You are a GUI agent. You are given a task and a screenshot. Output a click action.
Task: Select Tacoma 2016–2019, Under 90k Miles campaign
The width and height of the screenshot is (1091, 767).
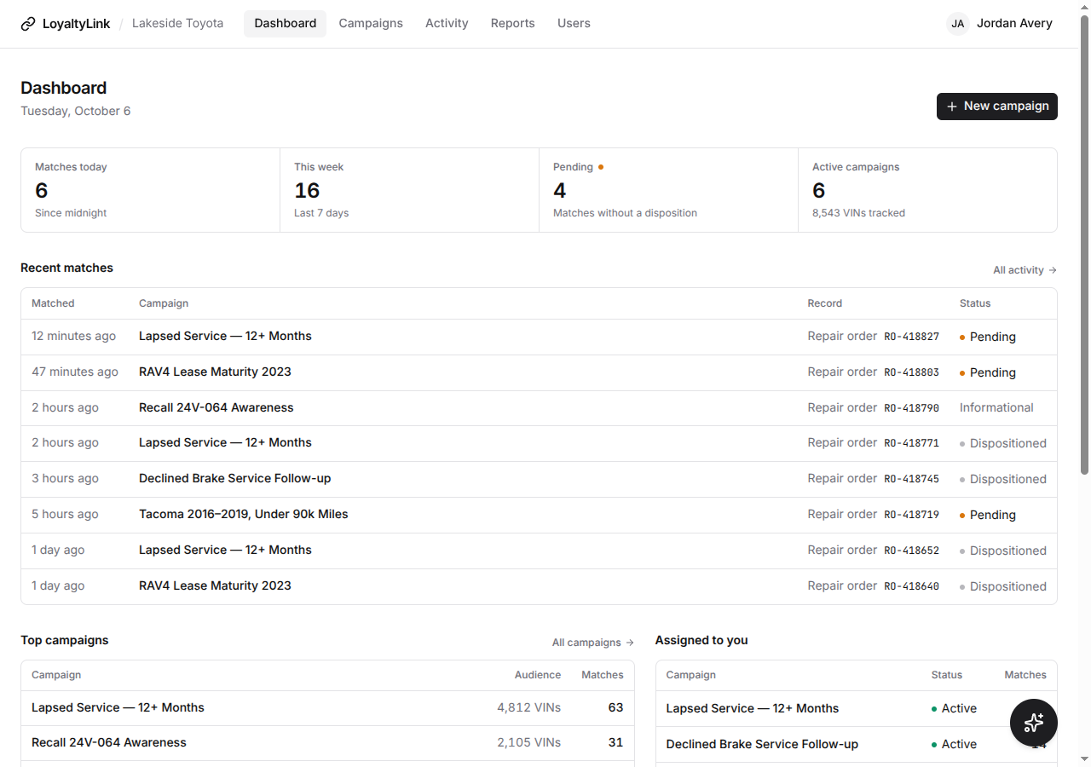[x=244, y=515]
